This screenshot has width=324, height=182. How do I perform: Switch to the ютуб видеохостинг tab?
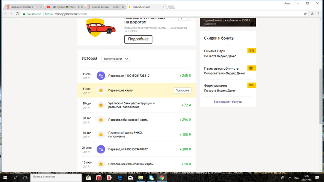click(x=23, y=7)
